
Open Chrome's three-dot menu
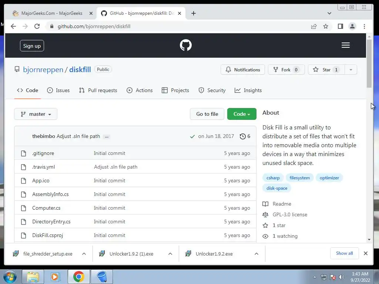[x=364, y=26]
